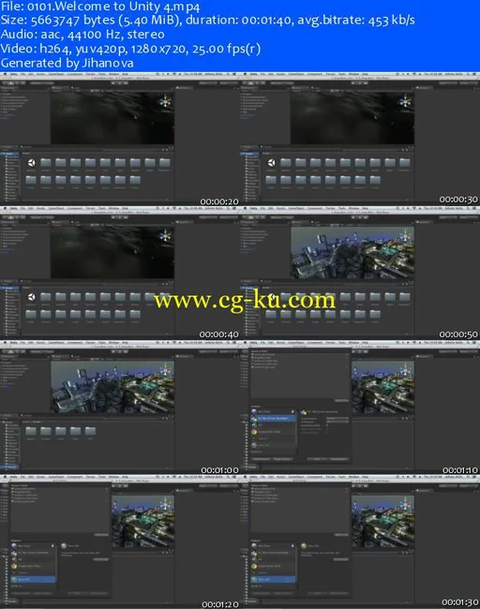Click the city scene view in the 00:01:20 frame
Image resolution: width=480 pixels, height=609 pixels.
coord(142,521)
